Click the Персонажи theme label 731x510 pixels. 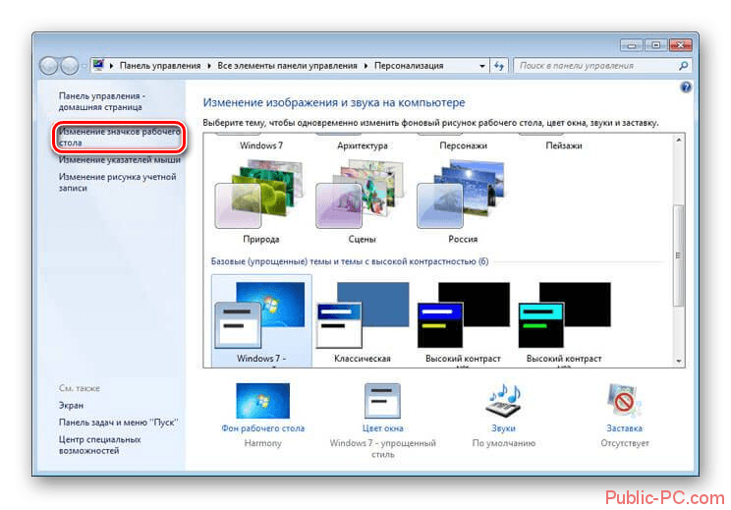463,145
